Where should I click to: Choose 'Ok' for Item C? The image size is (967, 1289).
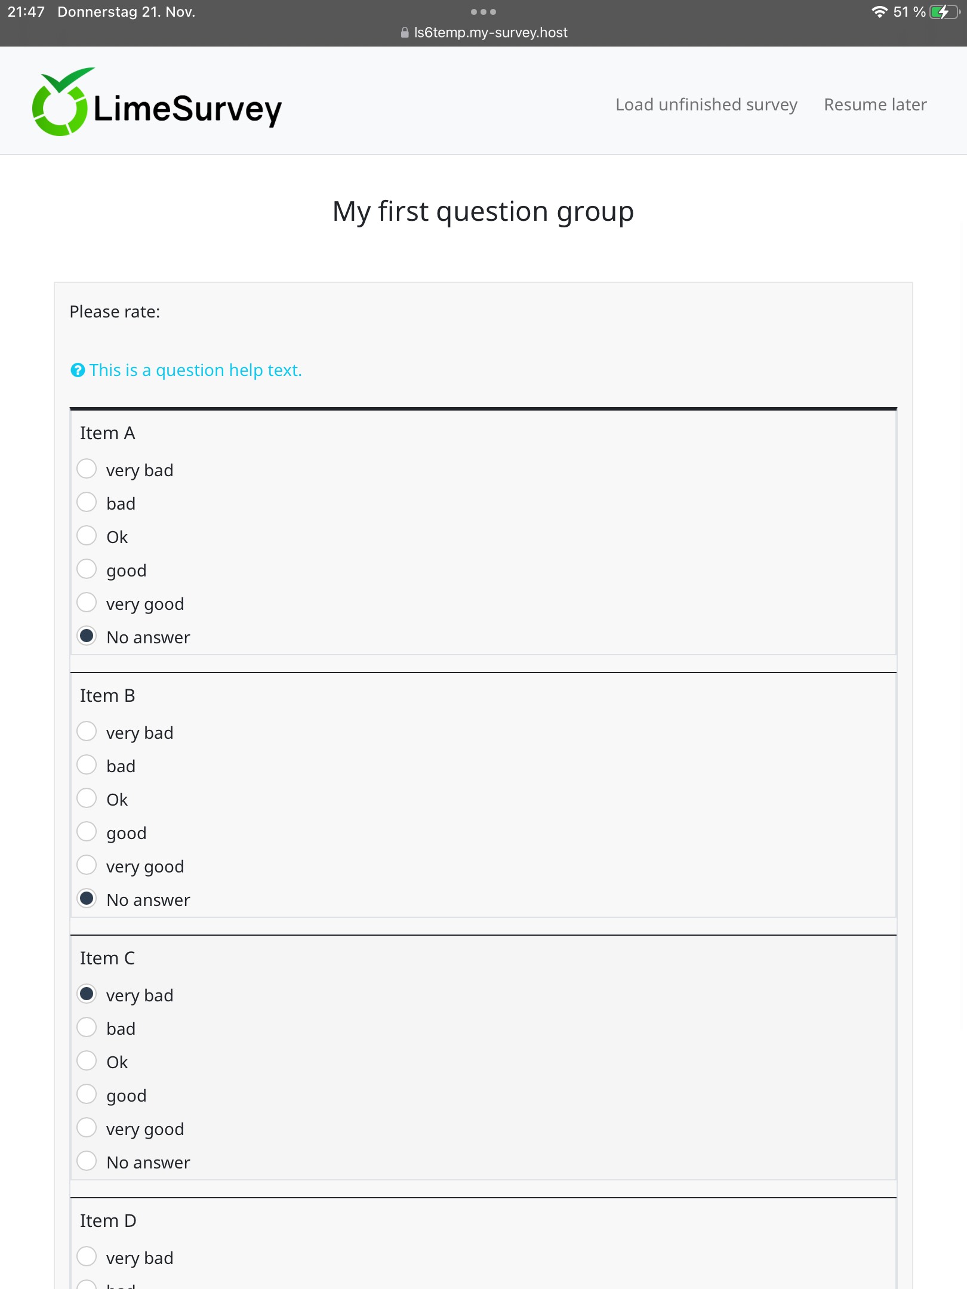click(x=87, y=1061)
